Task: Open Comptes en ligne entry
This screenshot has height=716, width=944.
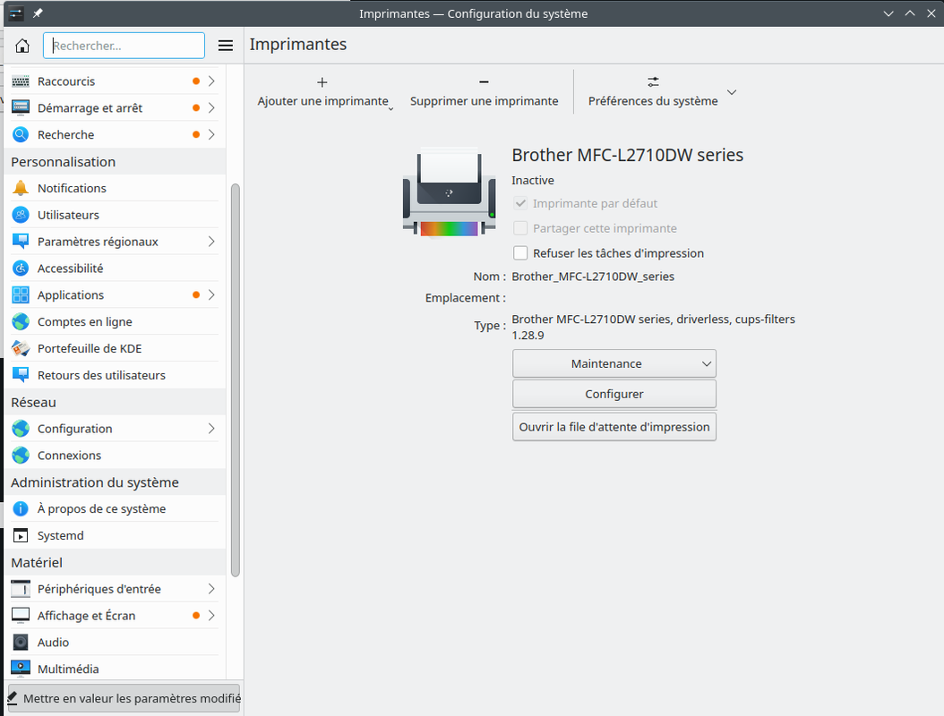Action: [115, 322]
